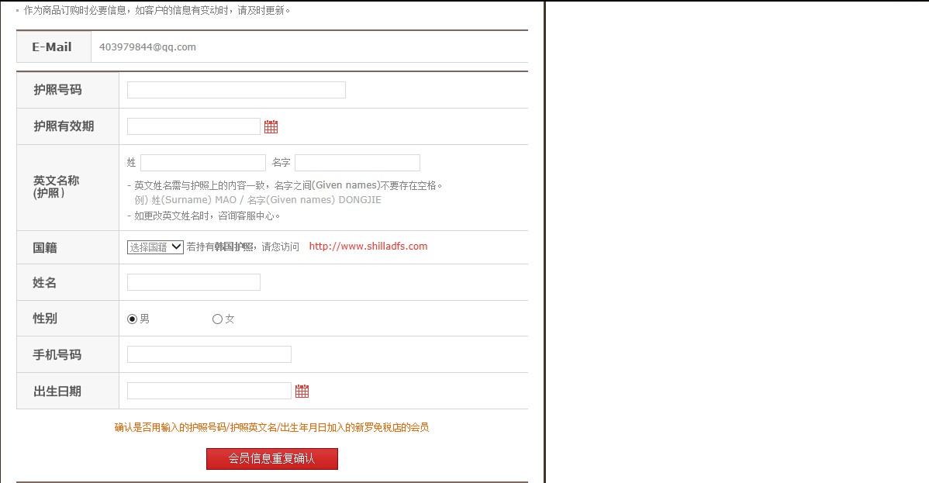
Task: Select the 女 gender radio button
Action: tap(217, 318)
